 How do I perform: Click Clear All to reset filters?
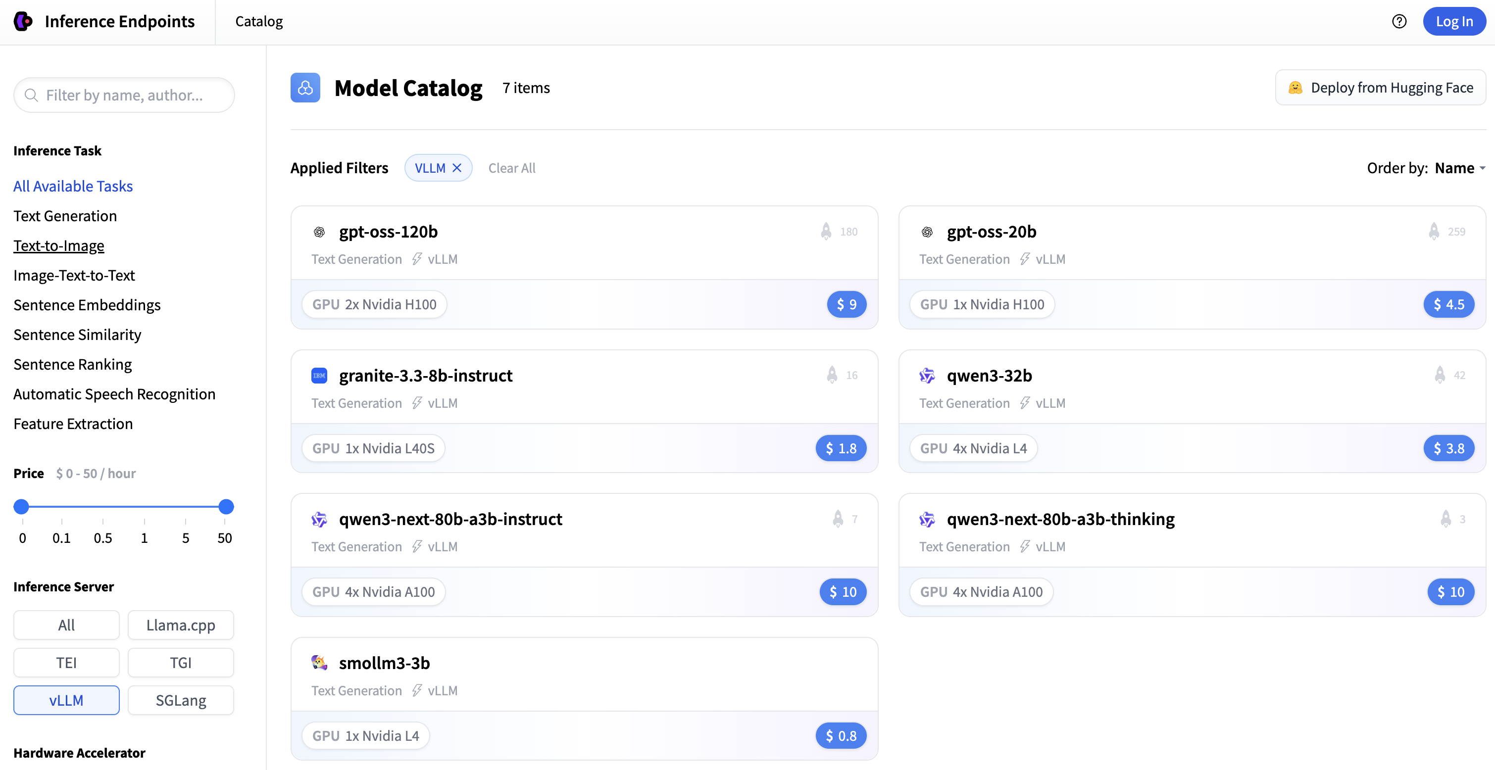(x=512, y=168)
